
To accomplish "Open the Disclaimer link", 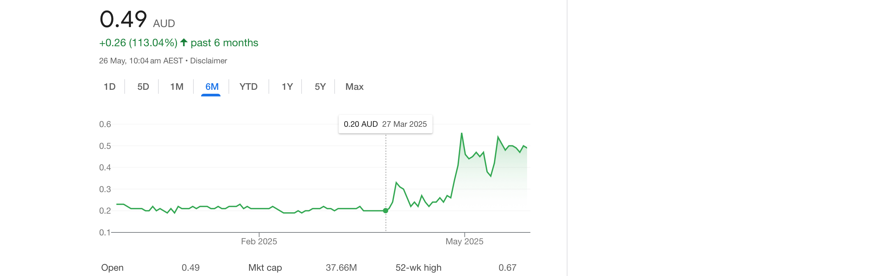I will (x=208, y=61).
